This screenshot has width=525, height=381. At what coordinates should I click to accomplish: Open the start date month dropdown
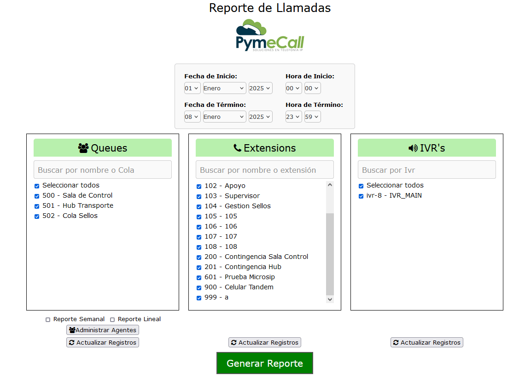[x=224, y=88]
